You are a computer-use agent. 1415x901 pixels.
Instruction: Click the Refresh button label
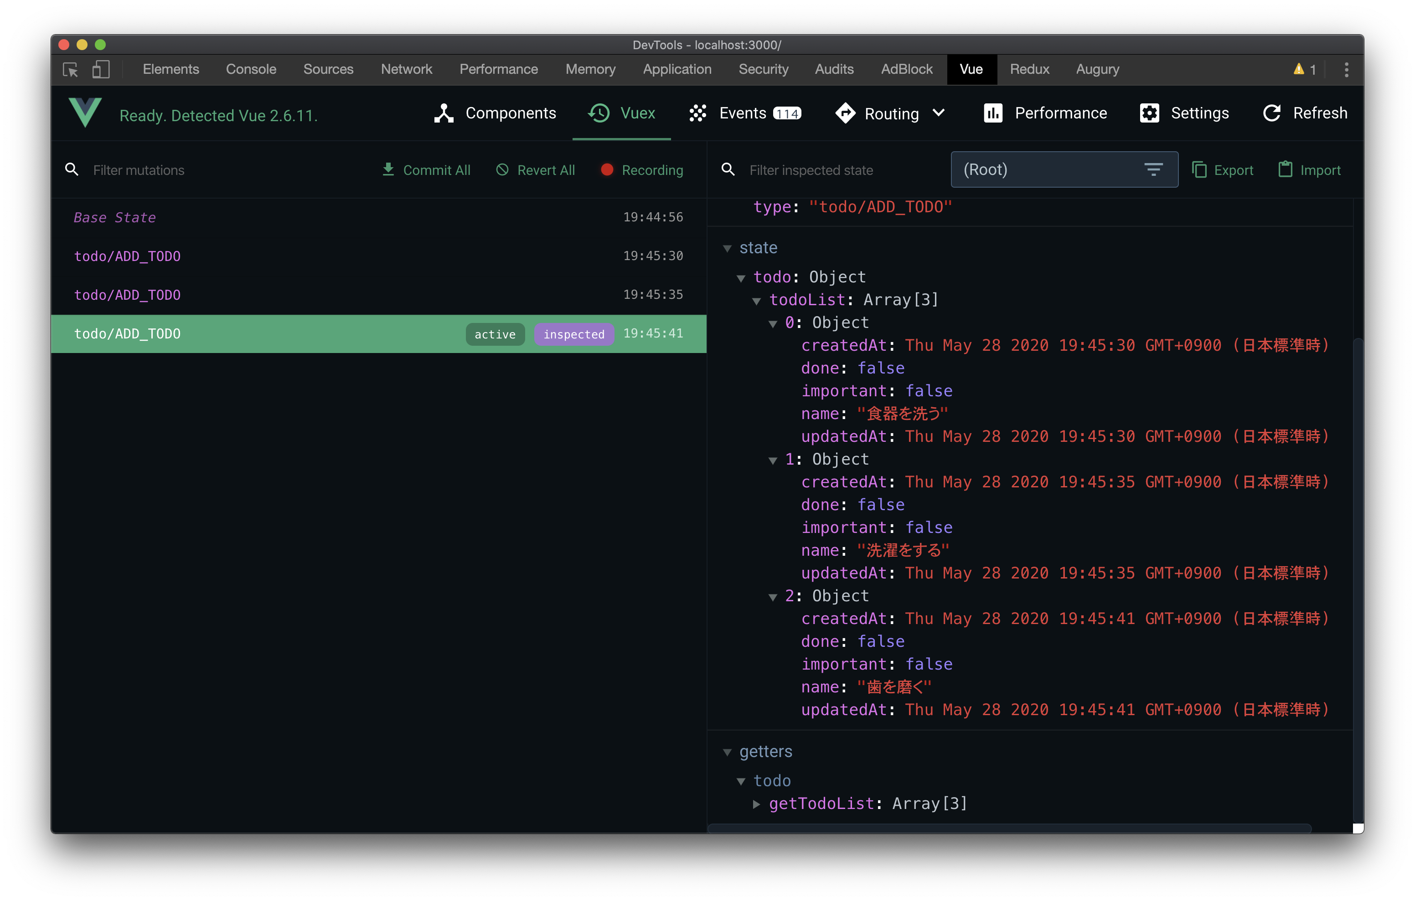(x=1320, y=113)
